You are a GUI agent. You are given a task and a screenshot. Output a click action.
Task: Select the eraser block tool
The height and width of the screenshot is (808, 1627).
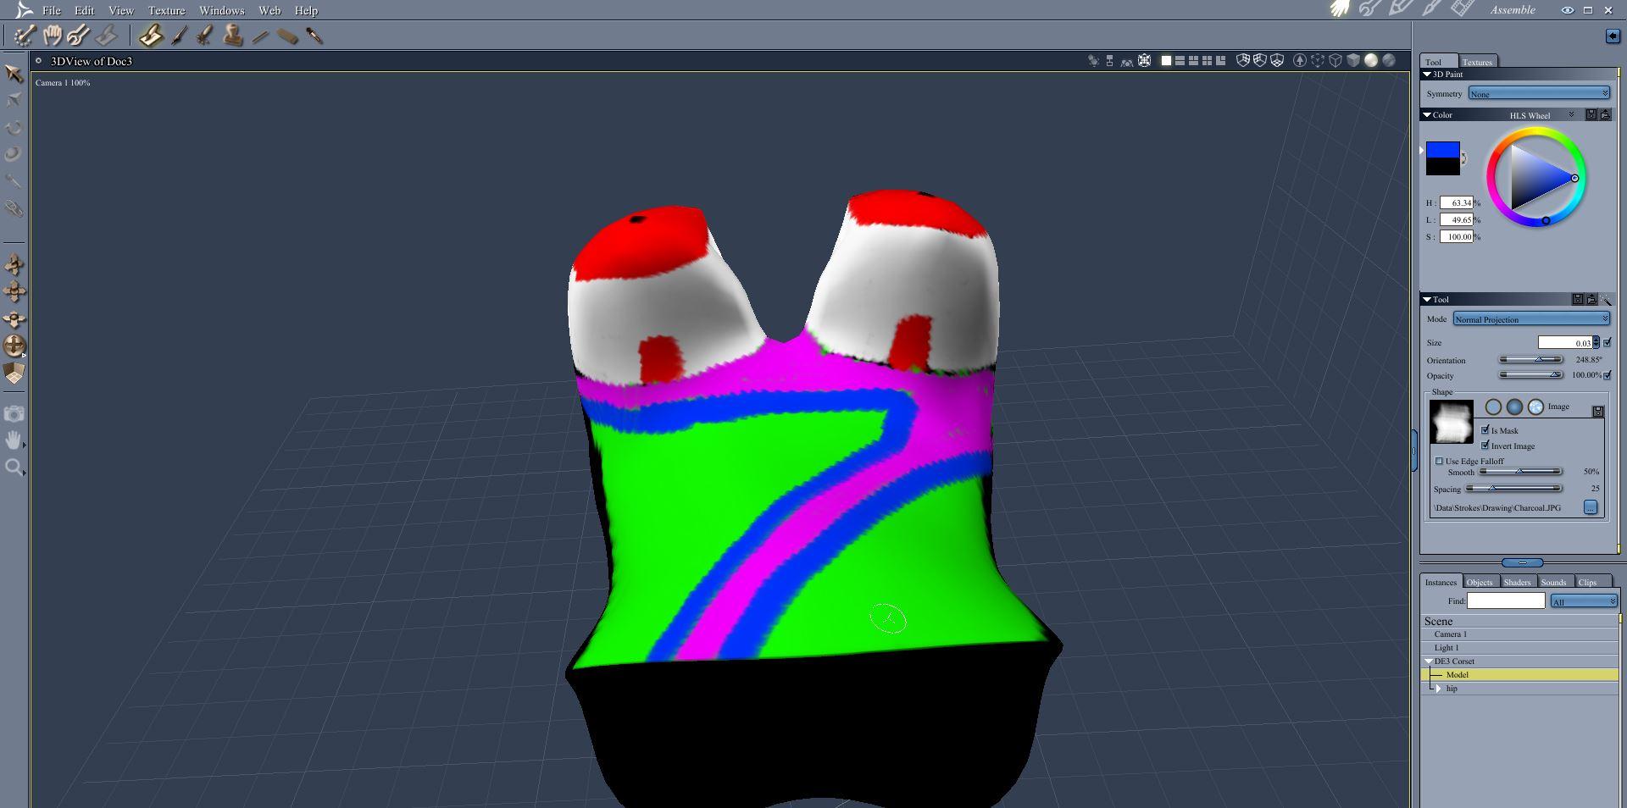point(287,36)
